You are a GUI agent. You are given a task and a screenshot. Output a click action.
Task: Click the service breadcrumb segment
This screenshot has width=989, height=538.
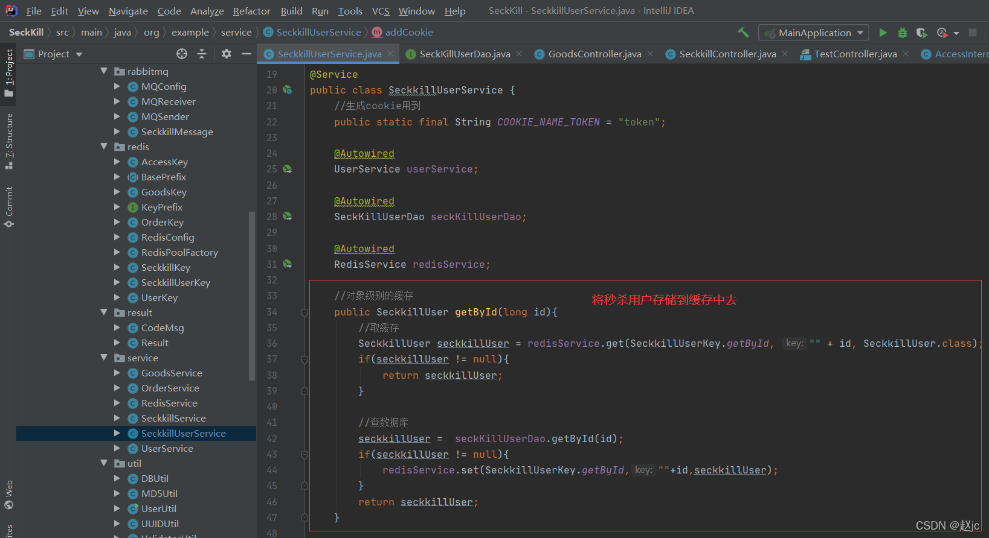pyautogui.click(x=236, y=33)
